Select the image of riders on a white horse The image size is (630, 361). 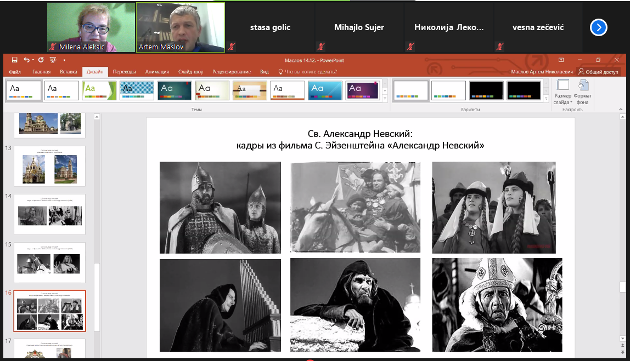coord(356,208)
